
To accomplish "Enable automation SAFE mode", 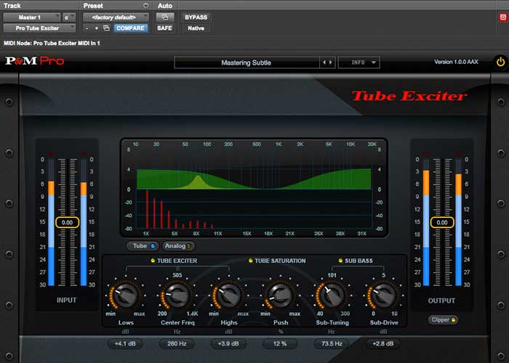I will pos(164,28).
